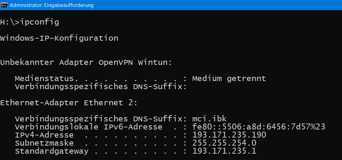Screen dimensions: 342x160
Task: Click the 'Standardgateway' label
Action: [x=52, y=151]
